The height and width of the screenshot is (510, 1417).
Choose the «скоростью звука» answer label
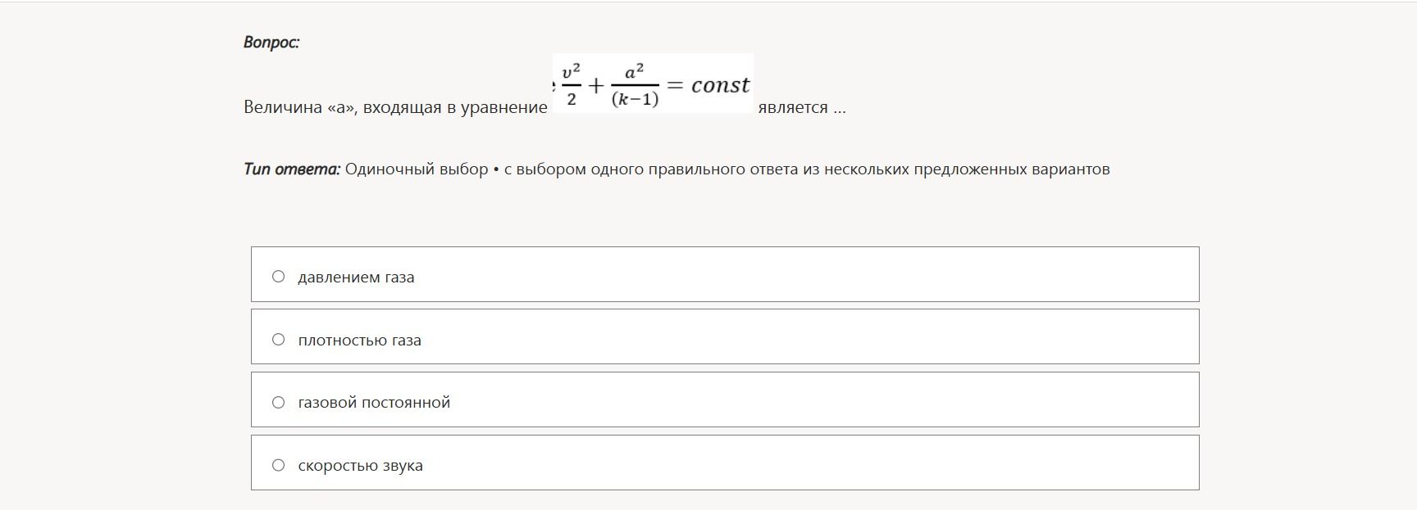[360, 466]
